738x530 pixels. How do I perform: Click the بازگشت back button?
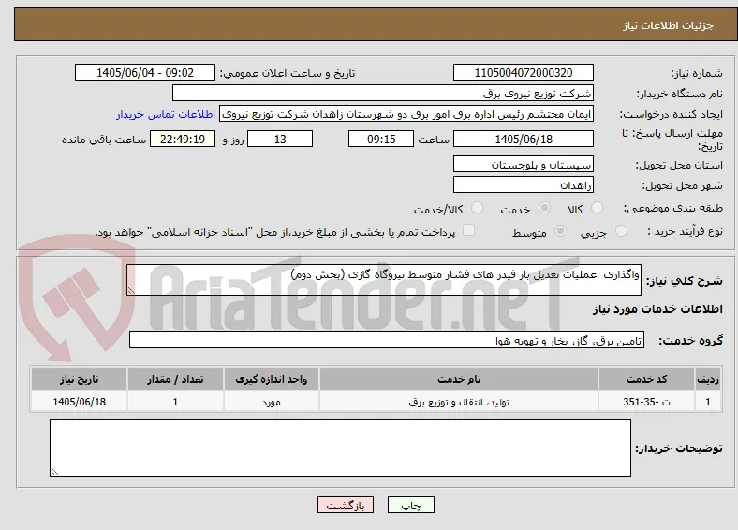(x=346, y=505)
